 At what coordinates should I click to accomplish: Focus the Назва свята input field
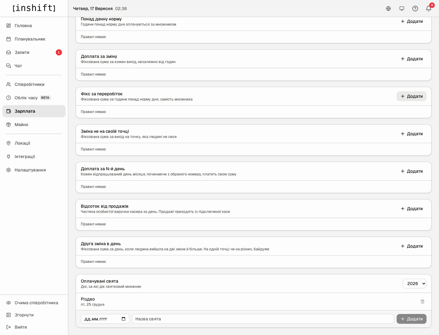263,319
